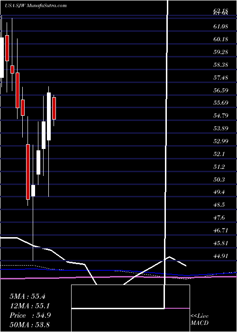This screenshot has width=237, height=332.
Task: Click the 49.4 price axis label
Action: tap(219, 192)
